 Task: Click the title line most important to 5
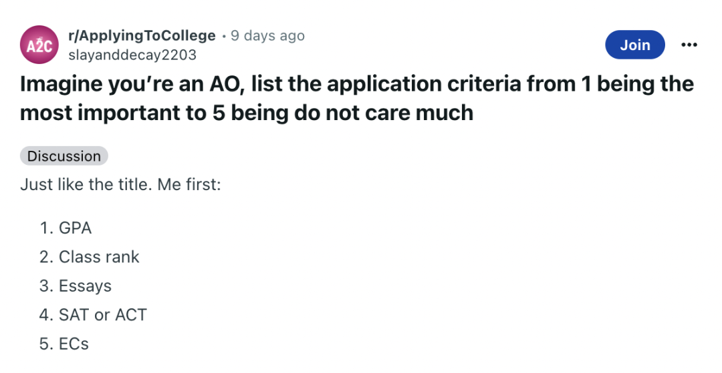(246, 113)
